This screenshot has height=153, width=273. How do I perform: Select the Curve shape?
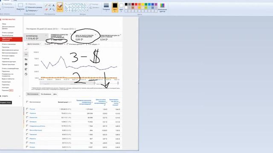click(x=70, y=4)
